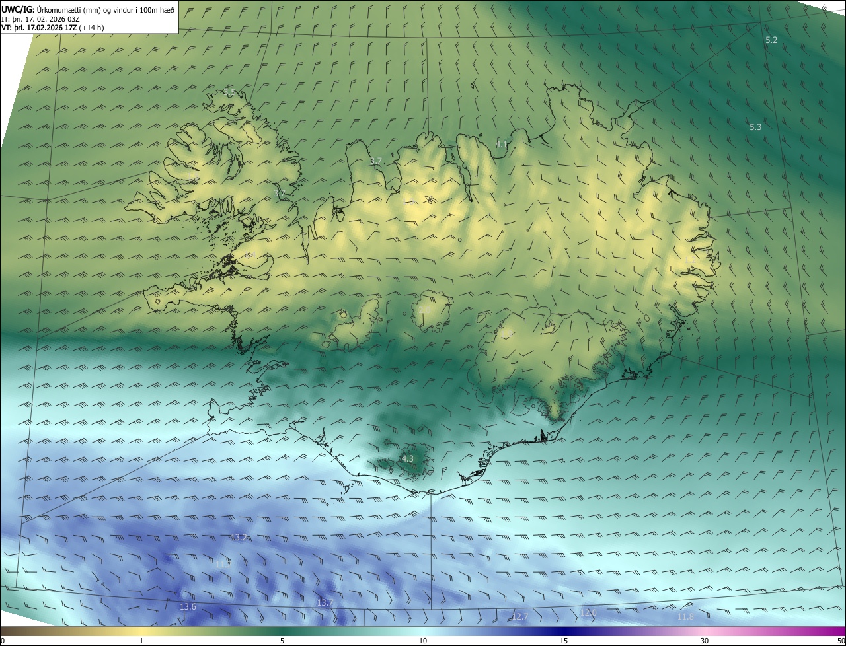Click the 4.1 value label
This screenshot has height=646, width=846.
(x=502, y=144)
